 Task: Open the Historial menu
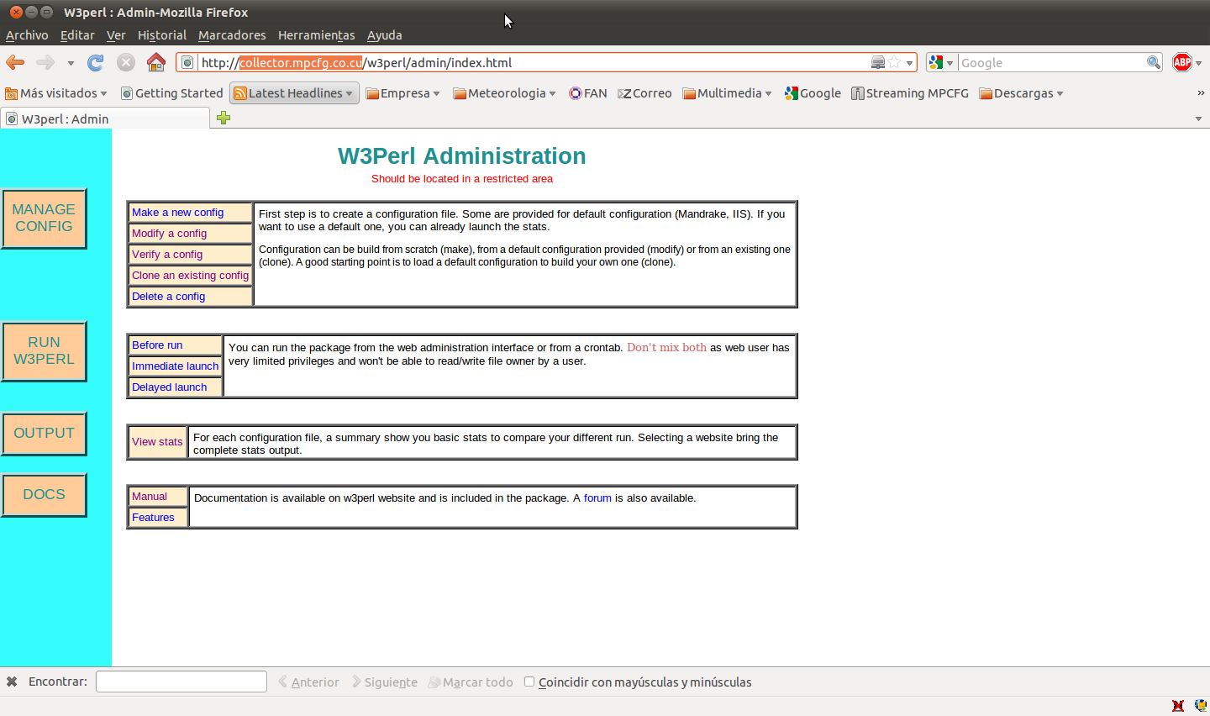click(x=162, y=35)
